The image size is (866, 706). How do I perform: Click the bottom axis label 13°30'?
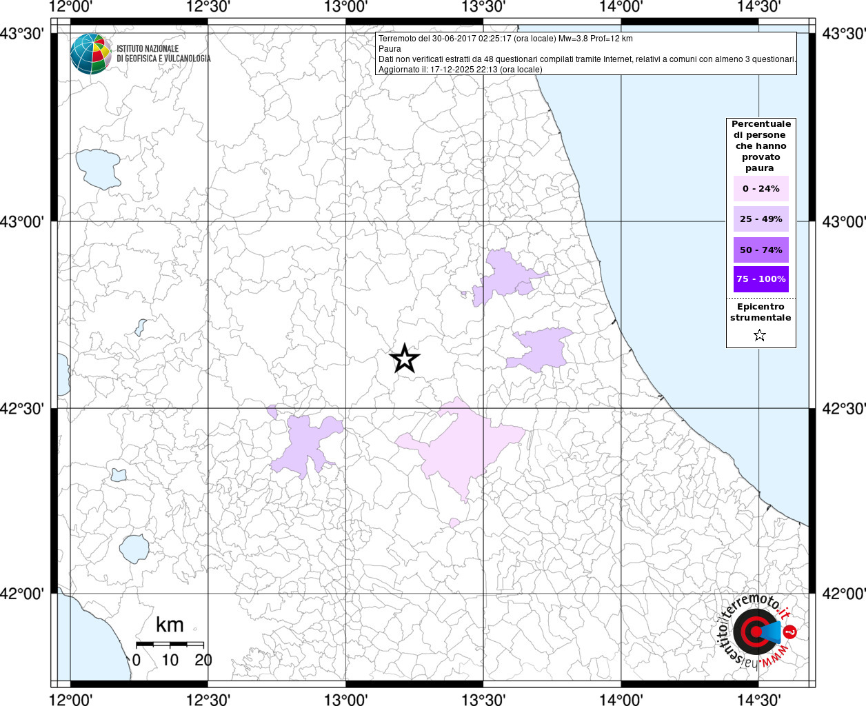(483, 699)
